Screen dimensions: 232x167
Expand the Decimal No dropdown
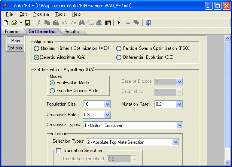point(179,92)
